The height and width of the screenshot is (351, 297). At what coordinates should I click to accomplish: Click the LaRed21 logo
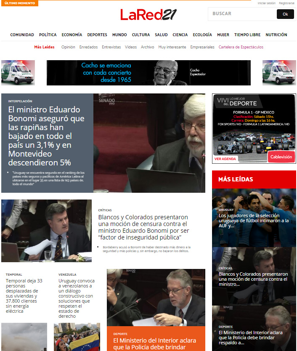[x=148, y=15]
